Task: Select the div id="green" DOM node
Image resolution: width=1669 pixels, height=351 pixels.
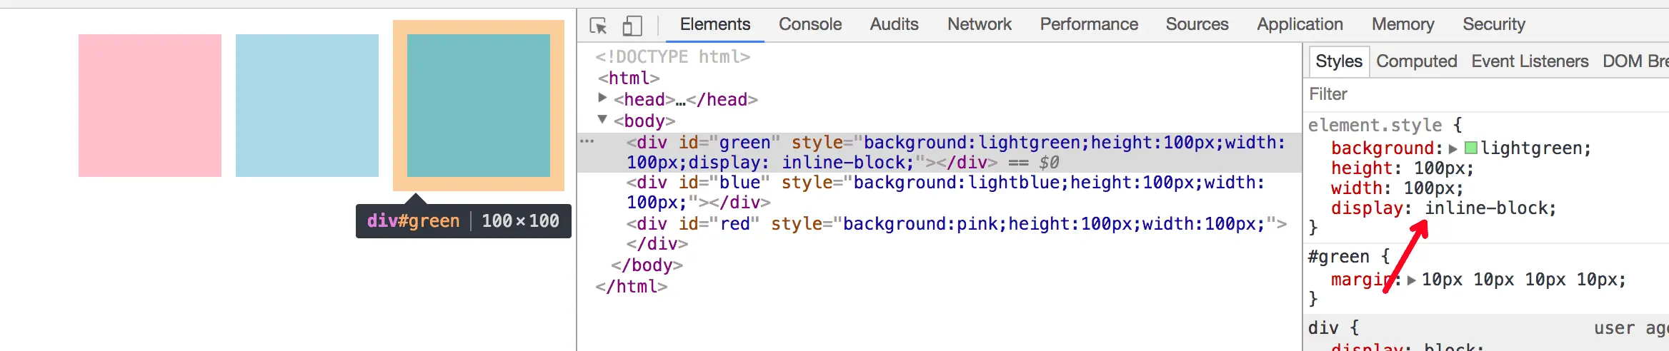Action: (x=940, y=153)
